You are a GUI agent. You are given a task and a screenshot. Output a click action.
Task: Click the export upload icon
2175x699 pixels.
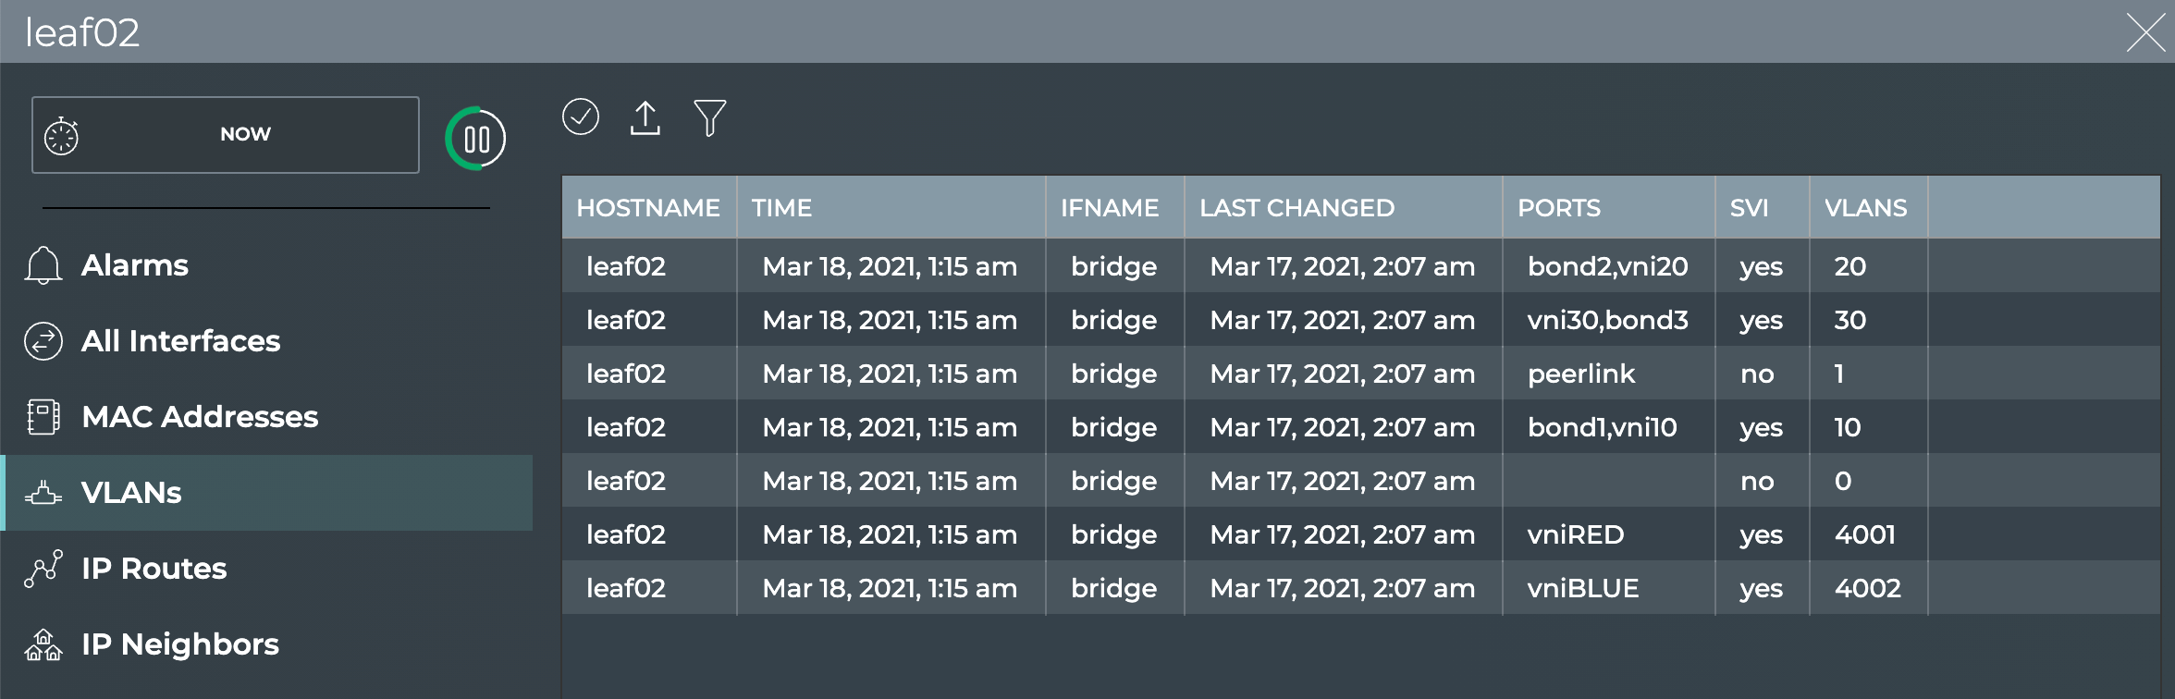tap(645, 118)
